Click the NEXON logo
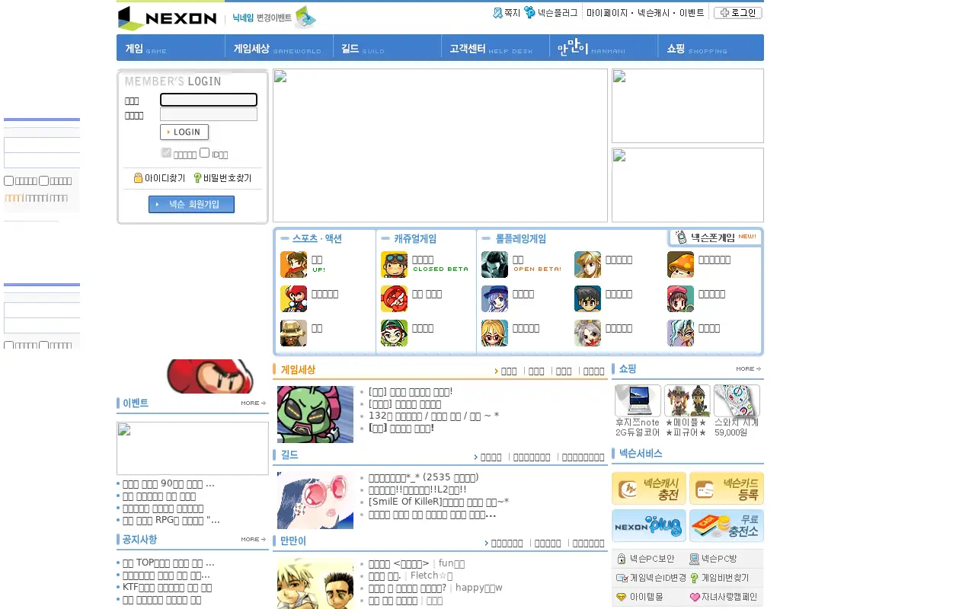 point(168,18)
